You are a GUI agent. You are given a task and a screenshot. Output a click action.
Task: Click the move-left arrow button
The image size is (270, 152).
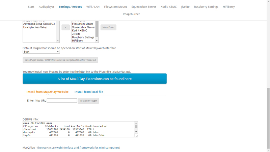click(x=65, y=27)
